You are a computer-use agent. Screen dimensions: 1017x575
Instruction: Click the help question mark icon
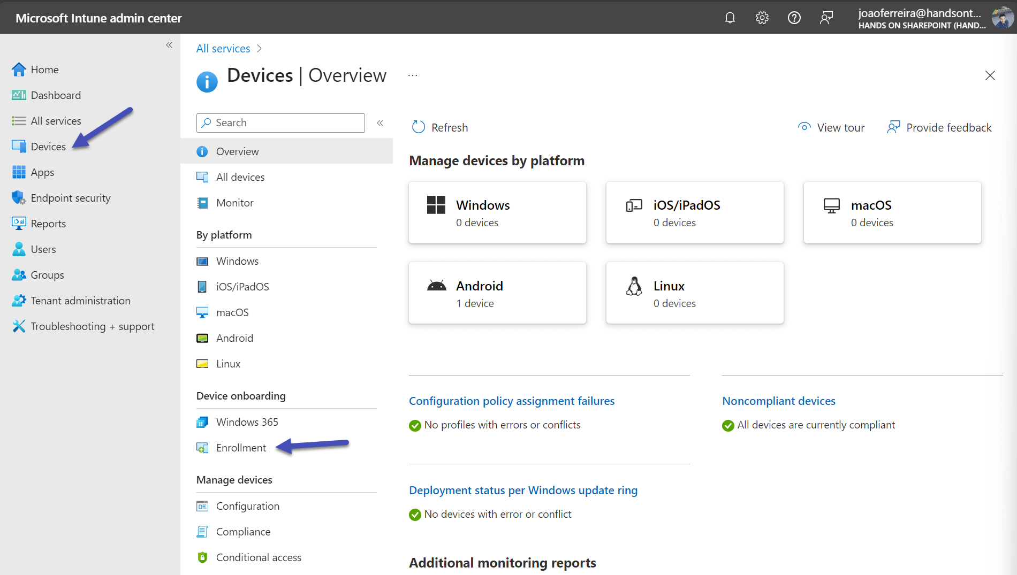[x=794, y=18]
